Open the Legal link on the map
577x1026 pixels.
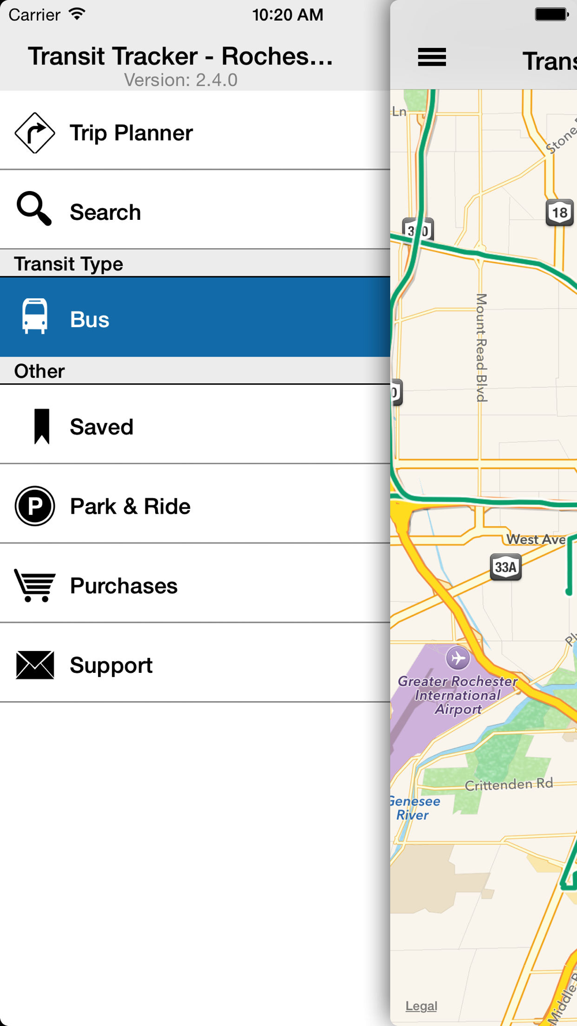(x=421, y=1006)
